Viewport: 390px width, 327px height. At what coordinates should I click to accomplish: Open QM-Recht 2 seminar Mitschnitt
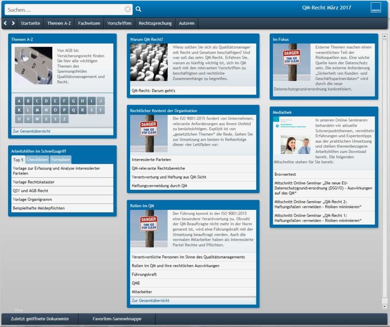tap(324, 204)
